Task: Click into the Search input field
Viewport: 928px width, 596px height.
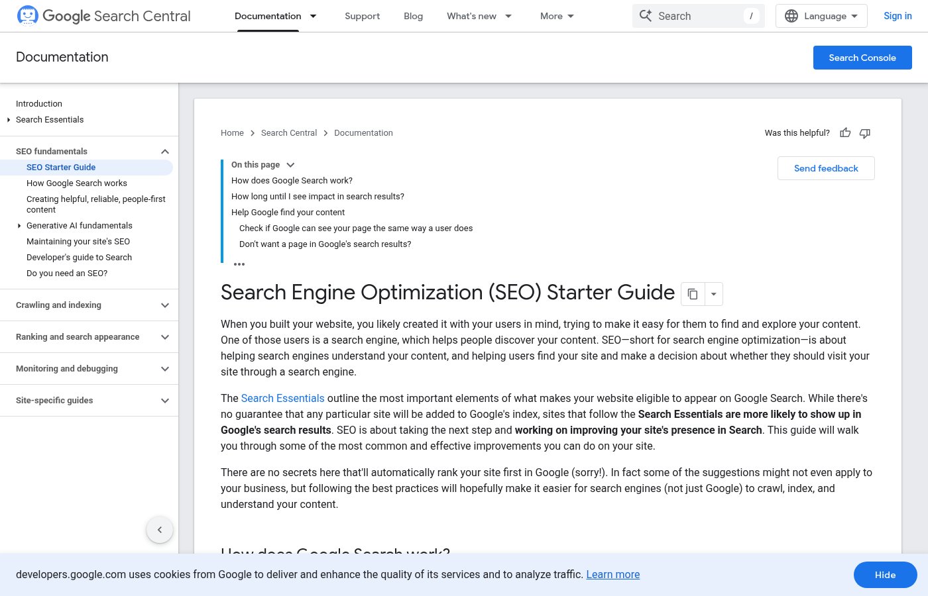Action: [699, 16]
